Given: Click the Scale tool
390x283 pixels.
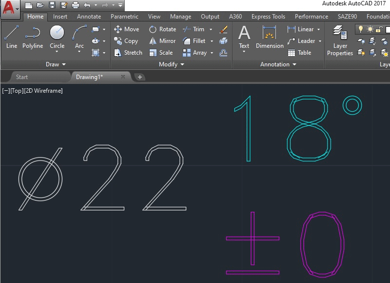Looking at the screenshot, I should 161,53.
